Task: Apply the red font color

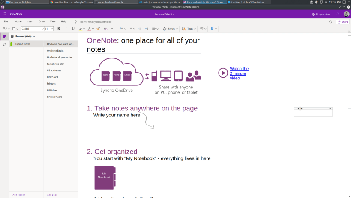Action: point(89,29)
